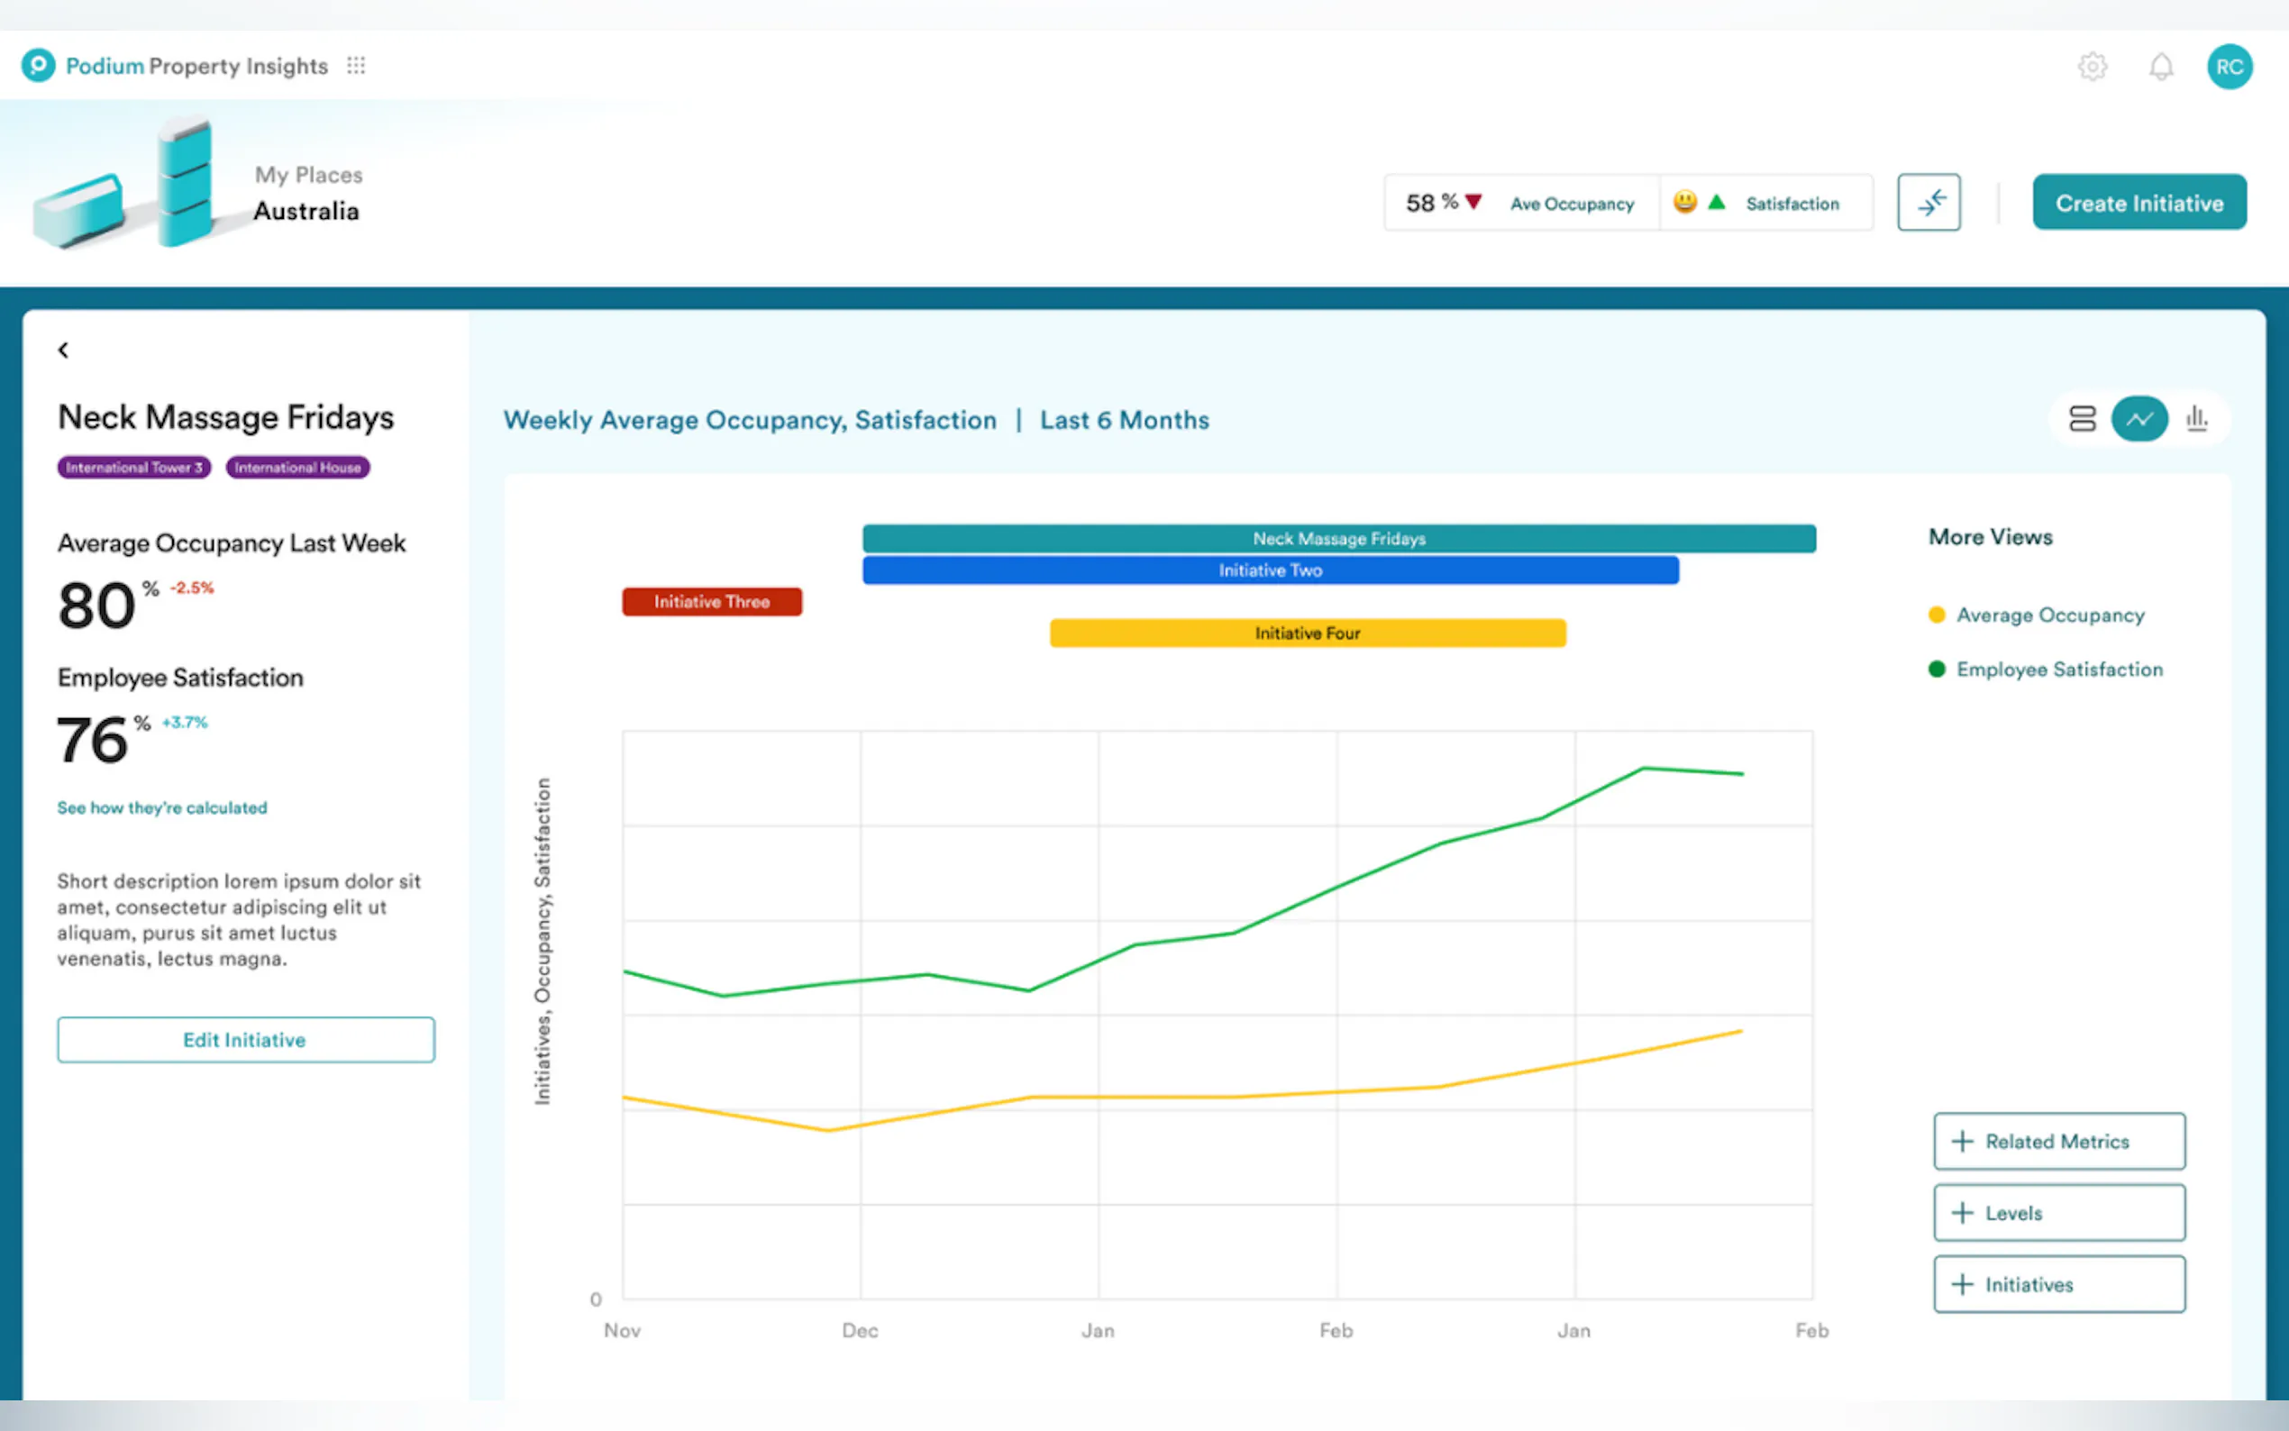Go back with the left chevron
This screenshot has width=2289, height=1431.
pos(63,351)
